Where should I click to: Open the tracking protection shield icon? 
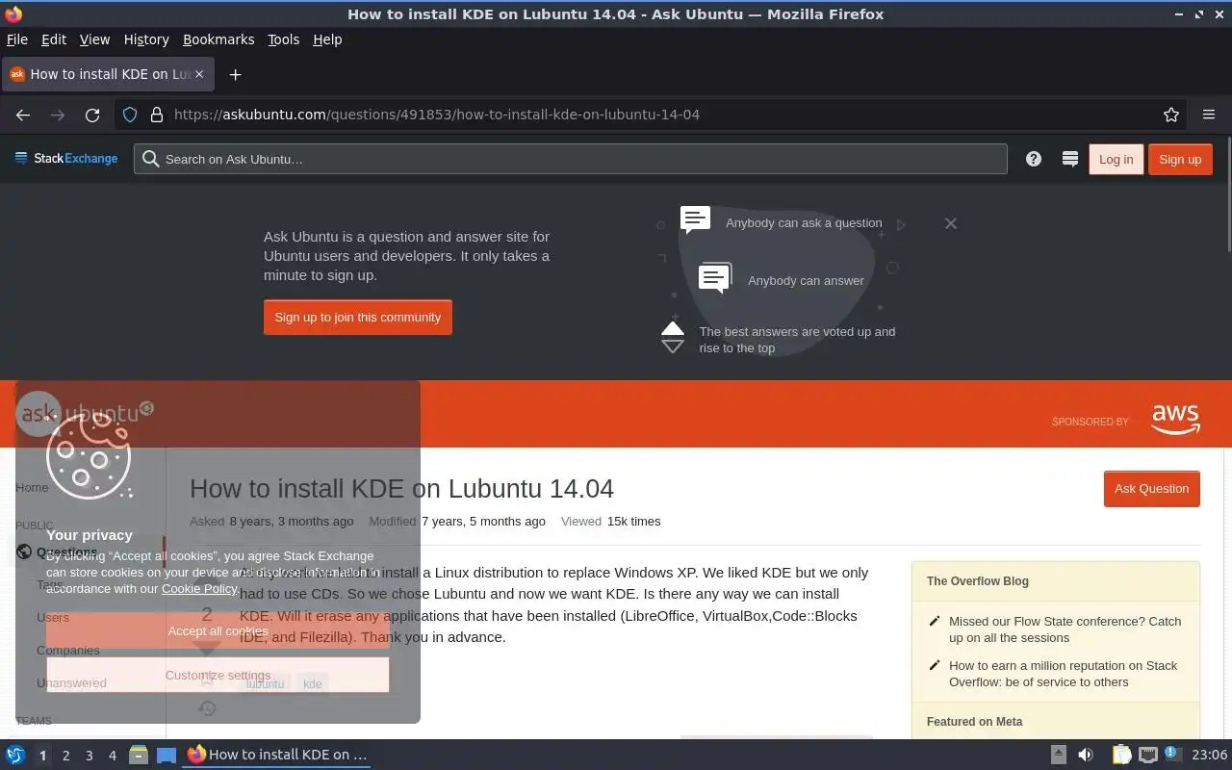click(130, 115)
